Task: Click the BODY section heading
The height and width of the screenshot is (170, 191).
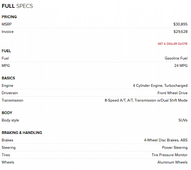Action: point(7,113)
